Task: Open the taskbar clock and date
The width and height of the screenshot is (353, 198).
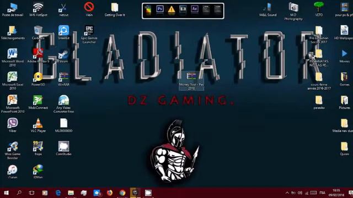Action: click(x=336, y=193)
